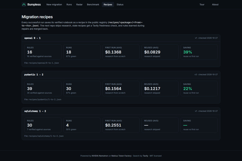Viewport: 242px width, 161px height.
Task: Click sqlalchemy first run cost $0.2551
Action: [113, 125]
